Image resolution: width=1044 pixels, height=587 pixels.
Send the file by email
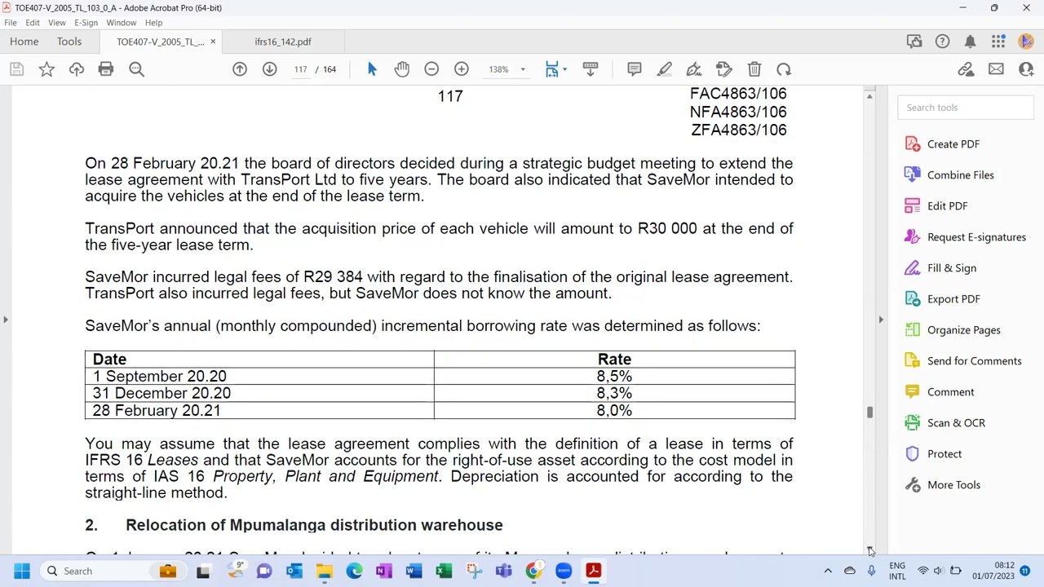tap(996, 69)
